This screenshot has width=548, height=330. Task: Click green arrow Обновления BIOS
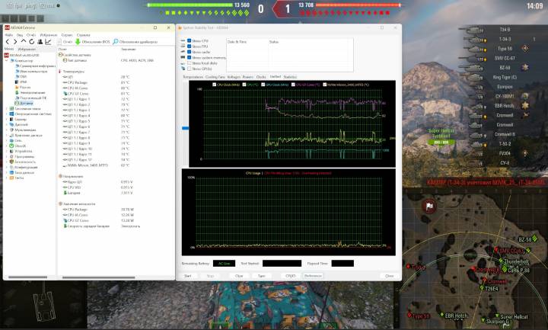click(78, 42)
